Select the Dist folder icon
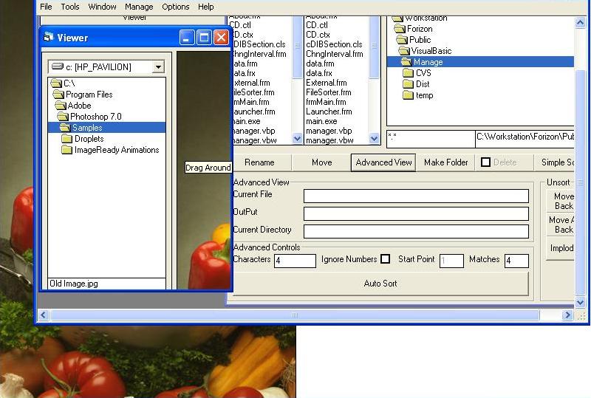 tap(408, 84)
